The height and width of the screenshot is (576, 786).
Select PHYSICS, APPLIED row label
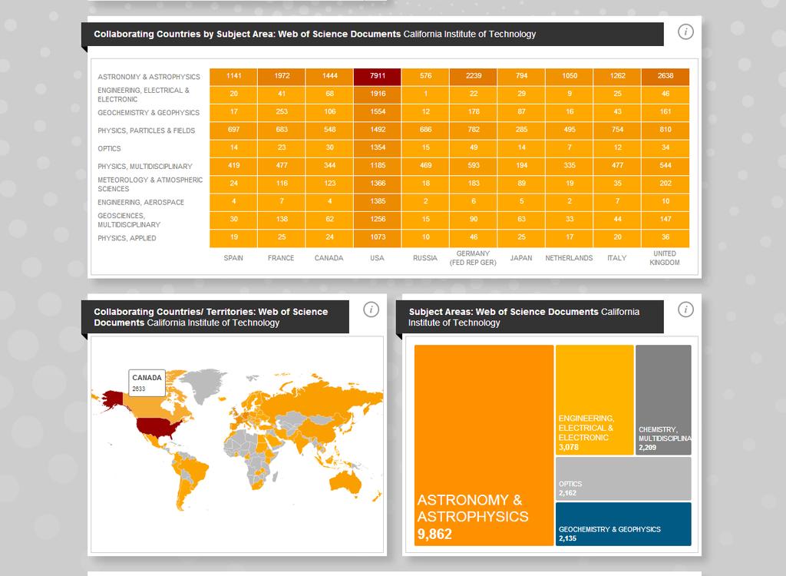click(x=127, y=238)
